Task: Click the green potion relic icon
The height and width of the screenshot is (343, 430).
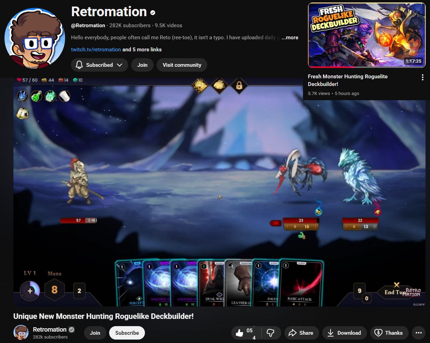Action: (36, 96)
